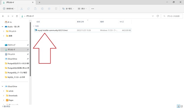Expand the article folder node
The image size is (184, 108).
click(x=4, y=91)
